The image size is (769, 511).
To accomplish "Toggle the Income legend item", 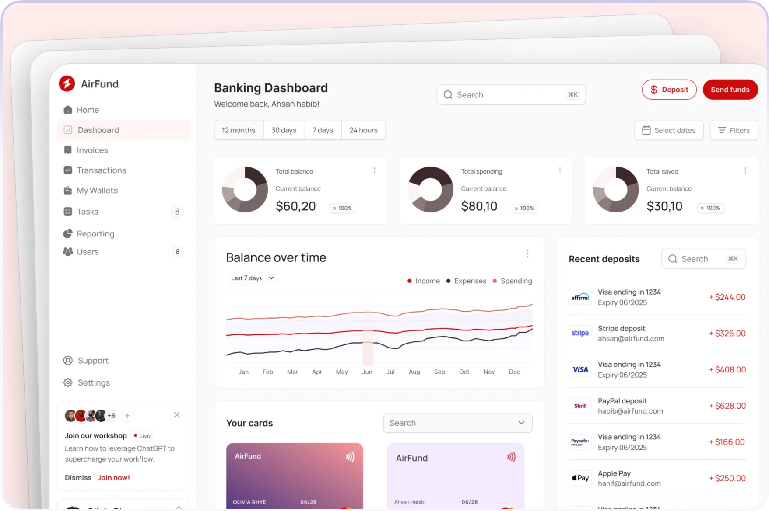I will 424,281.
